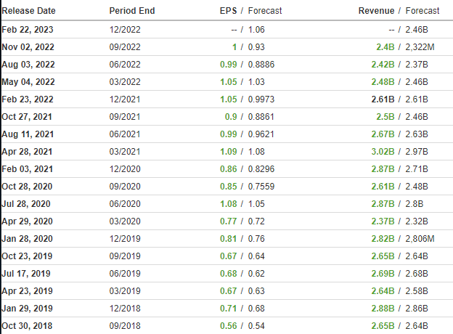
Task: Click the Oct 30, 2018 release date
Action: click(x=27, y=325)
